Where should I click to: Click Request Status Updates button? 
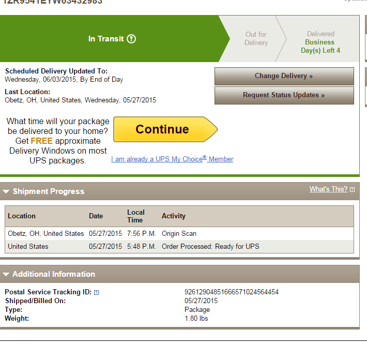pyautogui.click(x=284, y=95)
